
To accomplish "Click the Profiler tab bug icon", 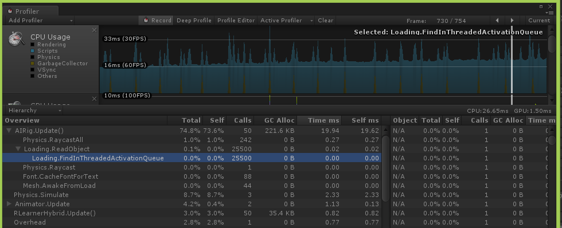I will pyautogui.click(x=10, y=11).
